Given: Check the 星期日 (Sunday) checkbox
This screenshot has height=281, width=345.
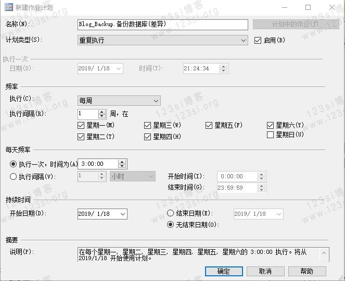Looking at the screenshot, I should click(270, 135).
